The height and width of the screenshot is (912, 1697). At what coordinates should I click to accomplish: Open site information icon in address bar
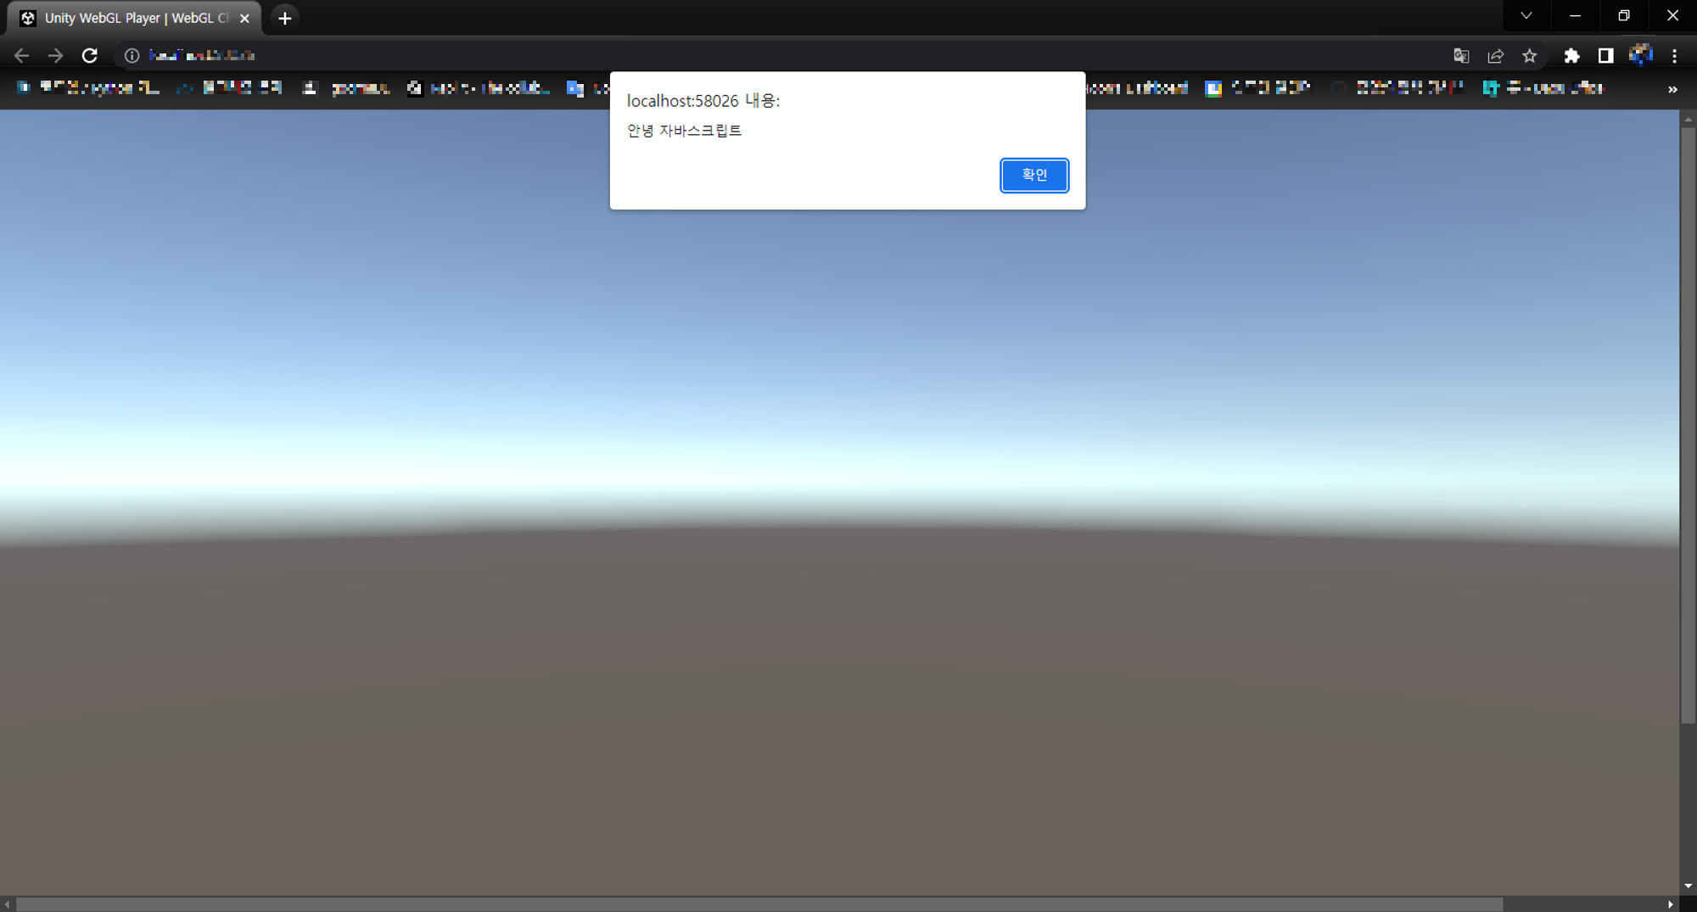[x=132, y=55]
